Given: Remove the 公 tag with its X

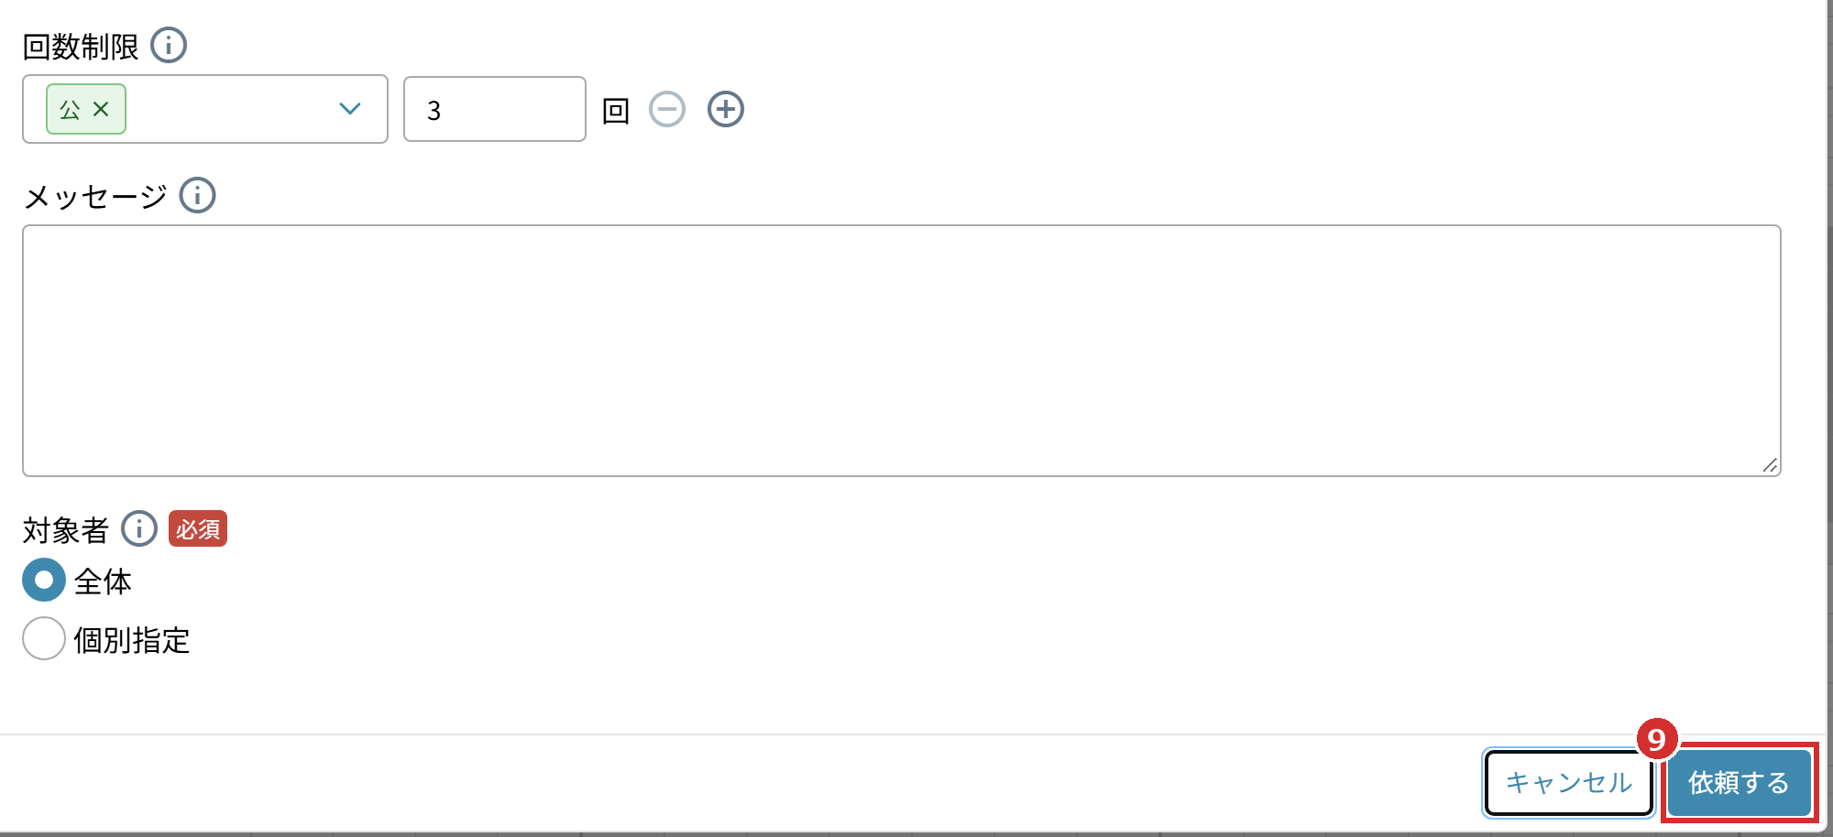Looking at the screenshot, I should pyautogui.click(x=101, y=109).
